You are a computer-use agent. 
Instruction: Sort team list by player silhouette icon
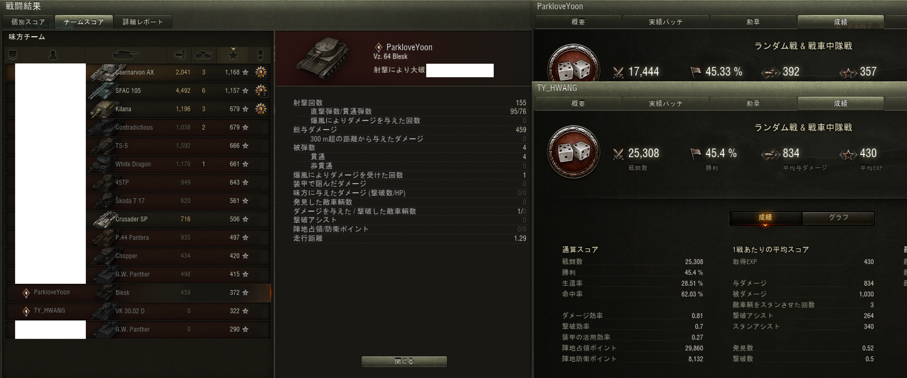tap(53, 55)
